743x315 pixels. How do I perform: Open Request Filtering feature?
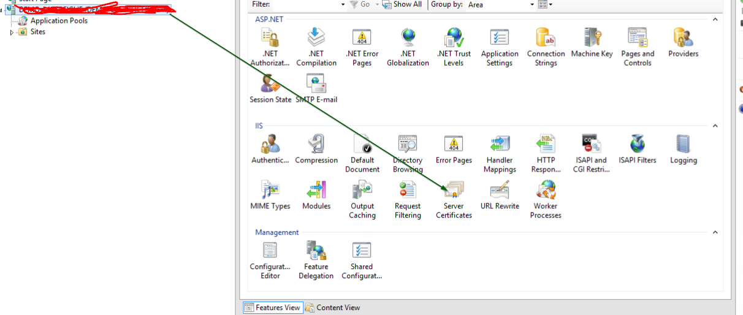pos(408,200)
